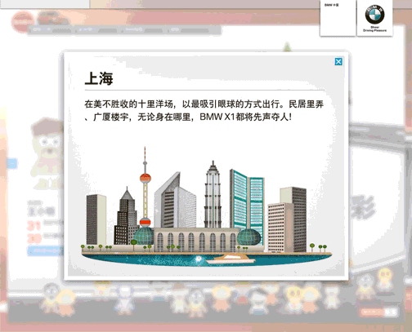Click the text line mentioning BMW X1都将先声夺人

[188, 117]
